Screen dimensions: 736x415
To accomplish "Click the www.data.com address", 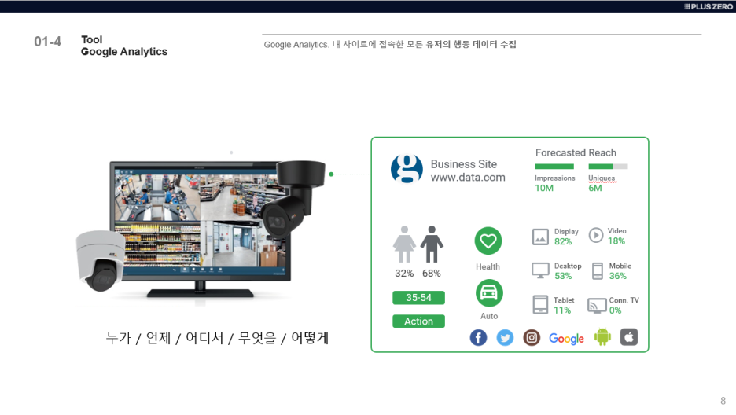I will tap(468, 178).
